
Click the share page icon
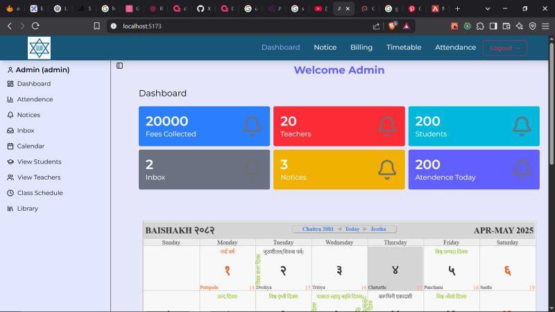tap(376, 26)
